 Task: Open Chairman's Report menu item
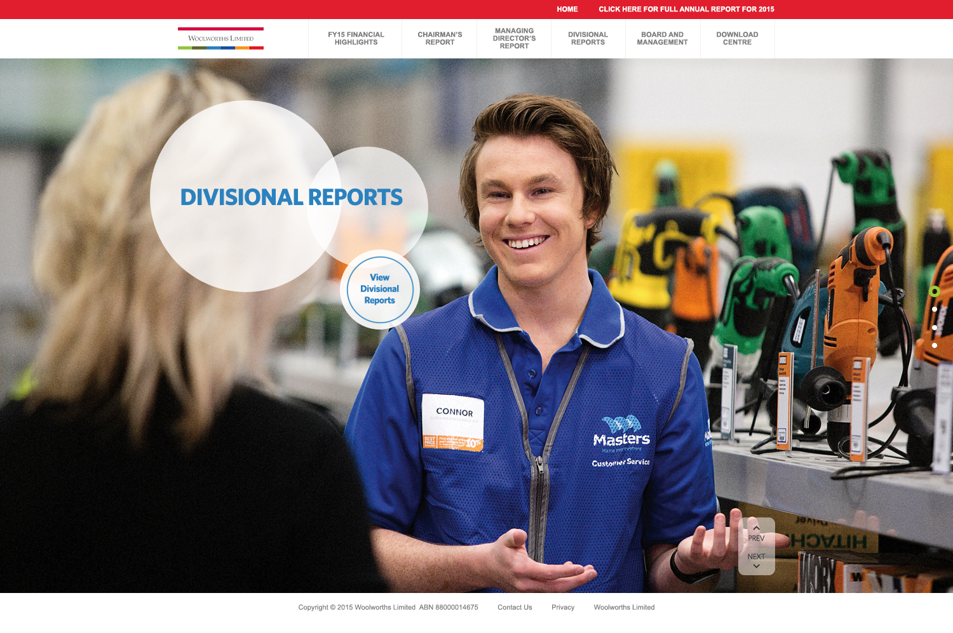pos(440,39)
